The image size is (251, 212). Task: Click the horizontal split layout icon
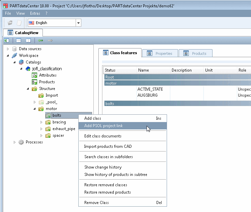coord(18,40)
